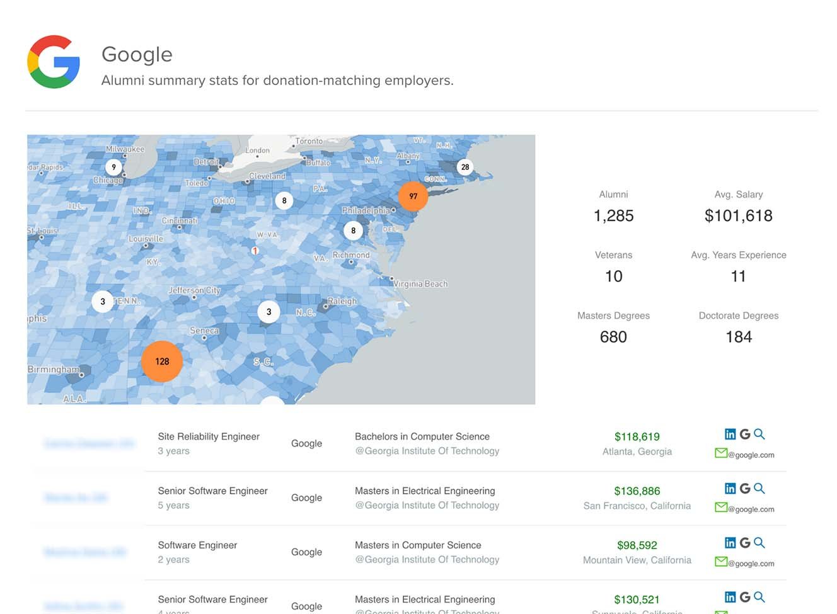Screen dimensions: 837x614
Task: Click email envelope icon in the $136,886 row
Action: [x=721, y=507]
